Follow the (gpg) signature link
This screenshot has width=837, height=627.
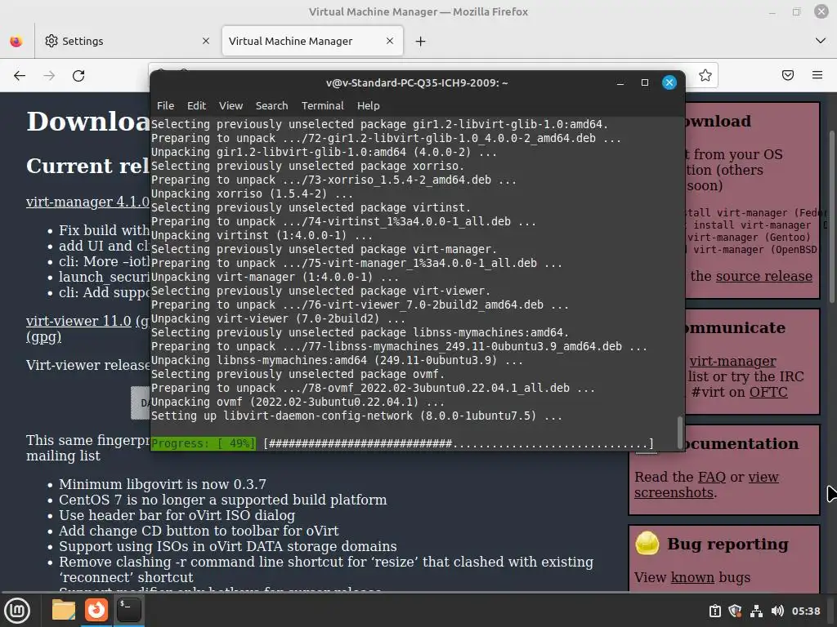[44, 337]
